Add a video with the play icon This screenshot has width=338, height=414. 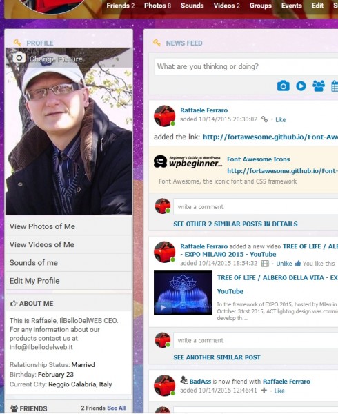click(301, 86)
